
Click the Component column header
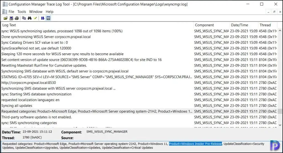click(212, 25)
